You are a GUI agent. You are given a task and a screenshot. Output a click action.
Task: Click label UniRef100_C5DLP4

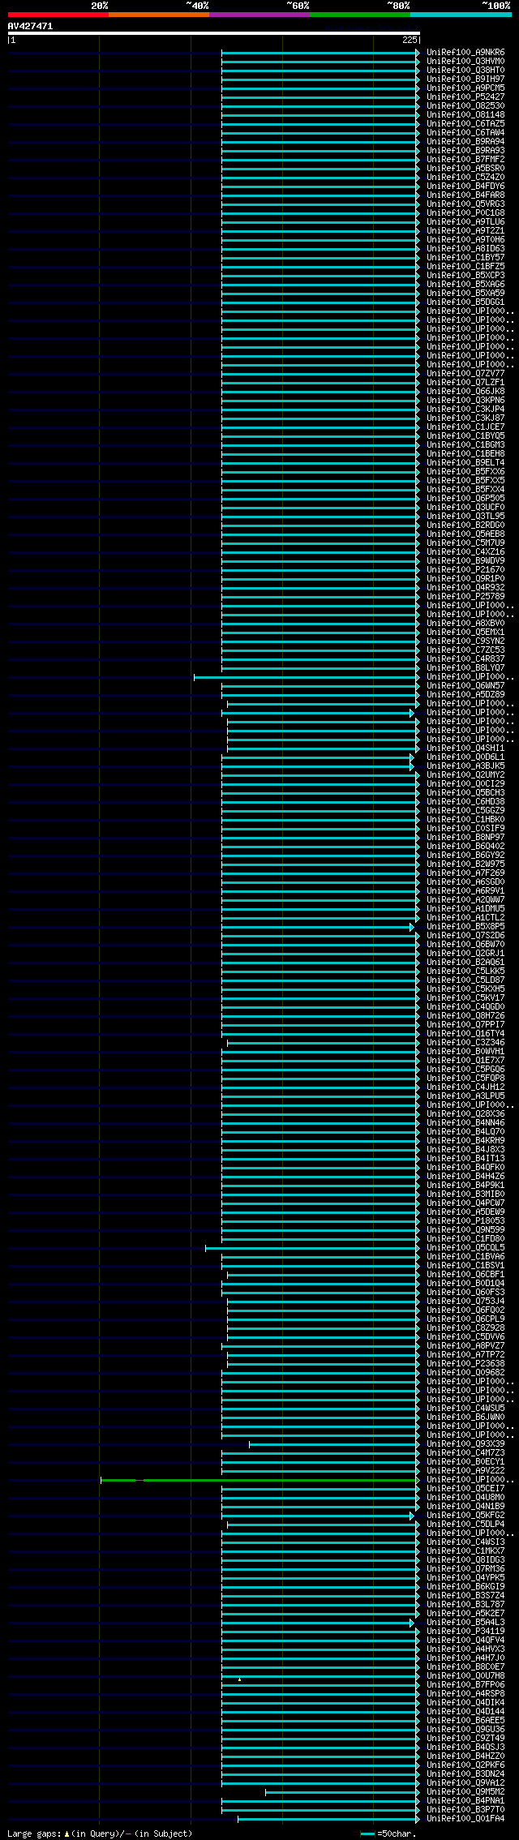point(465,1525)
